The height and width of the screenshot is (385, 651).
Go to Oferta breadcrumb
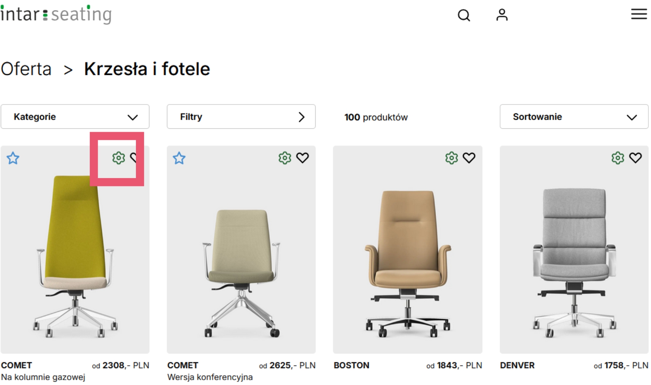(x=26, y=69)
